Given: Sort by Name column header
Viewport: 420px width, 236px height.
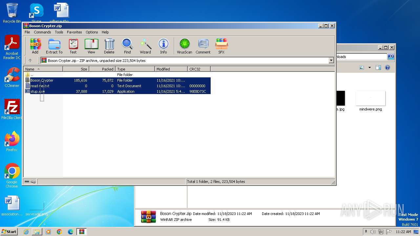Looking at the screenshot, I should [x=43, y=69].
